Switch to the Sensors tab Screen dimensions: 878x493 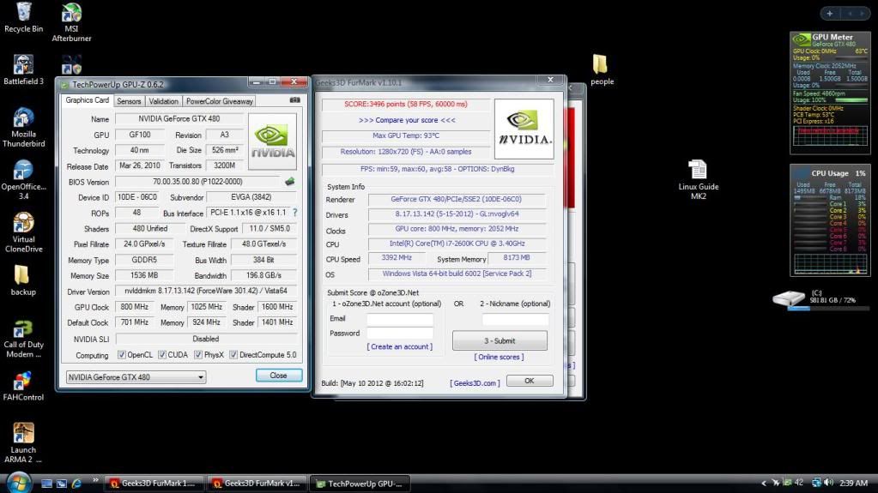(129, 101)
